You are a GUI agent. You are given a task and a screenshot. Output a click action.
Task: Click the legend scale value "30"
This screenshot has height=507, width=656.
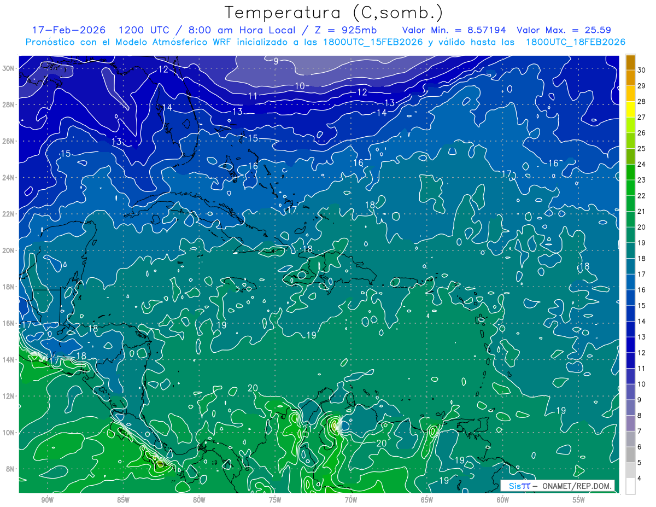(x=641, y=70)
